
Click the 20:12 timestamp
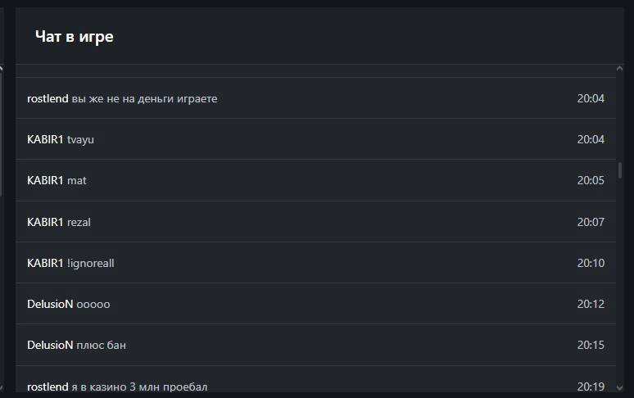coord(591,304)
